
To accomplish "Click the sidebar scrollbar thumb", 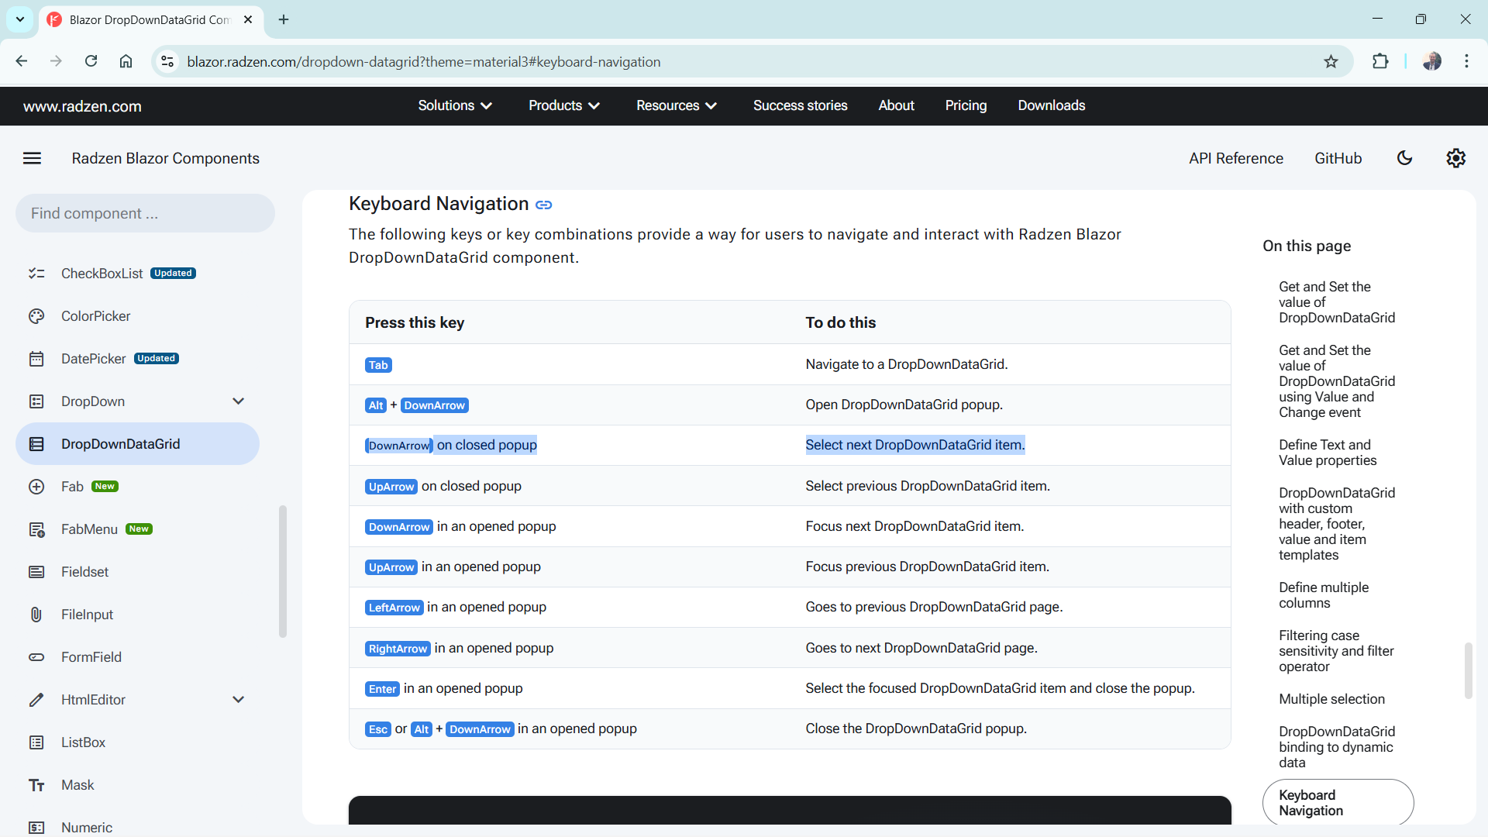I will click(283, 572).
